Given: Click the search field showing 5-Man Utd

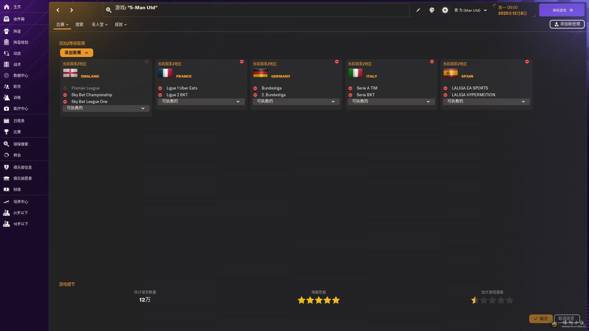Looking at the screenshot, I should (256, 10).
